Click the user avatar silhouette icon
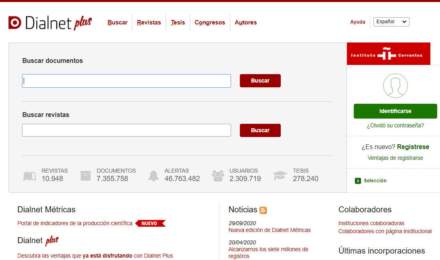440x260 pixels. [x=395, y=86]
